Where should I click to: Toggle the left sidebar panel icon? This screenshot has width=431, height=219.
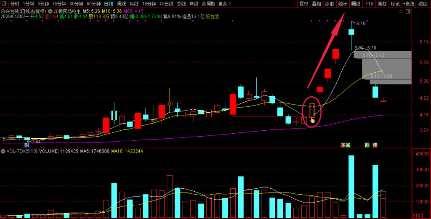coord(4,4)
